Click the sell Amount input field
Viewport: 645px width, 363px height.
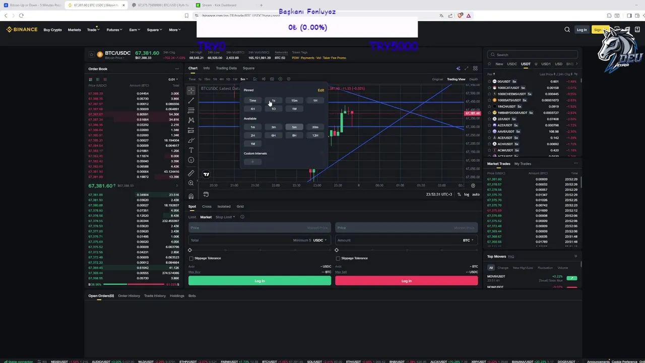click(406, 240)
